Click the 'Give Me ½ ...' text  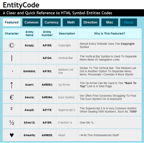click(x=88, y=122)
